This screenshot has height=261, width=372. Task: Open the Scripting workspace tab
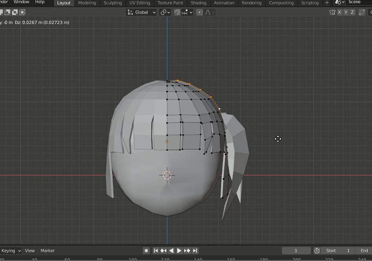pos(310,3)
